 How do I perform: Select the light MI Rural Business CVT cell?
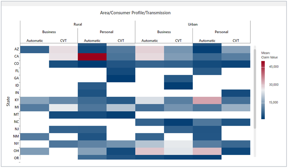pyautogui.click(x=63, y=108)
